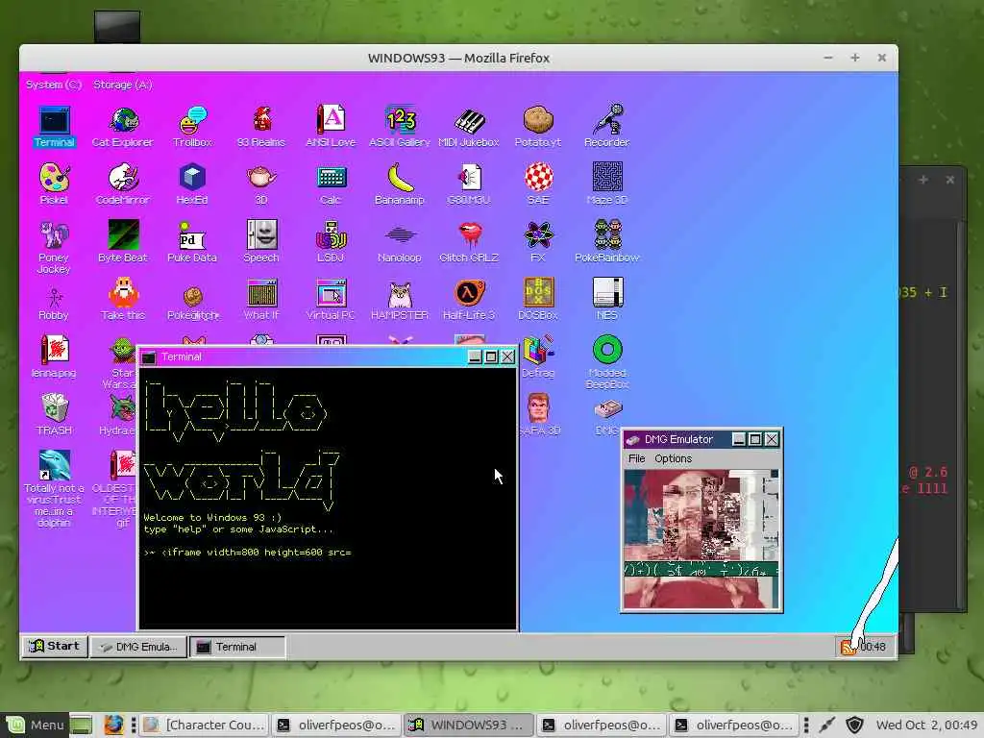Image resolution: width=984 pixels, height=738 pixels.
Task: Click the DMG Emulator game screen
Action: [701, 539]
